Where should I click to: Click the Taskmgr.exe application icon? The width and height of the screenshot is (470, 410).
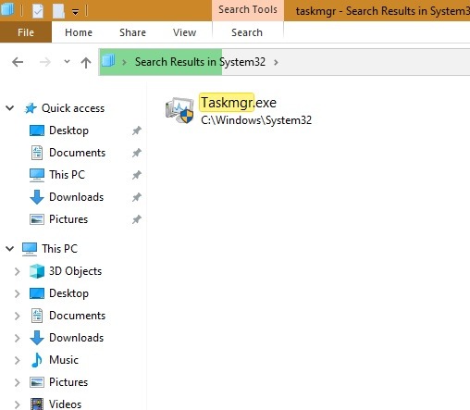click(x=179, y=110)
